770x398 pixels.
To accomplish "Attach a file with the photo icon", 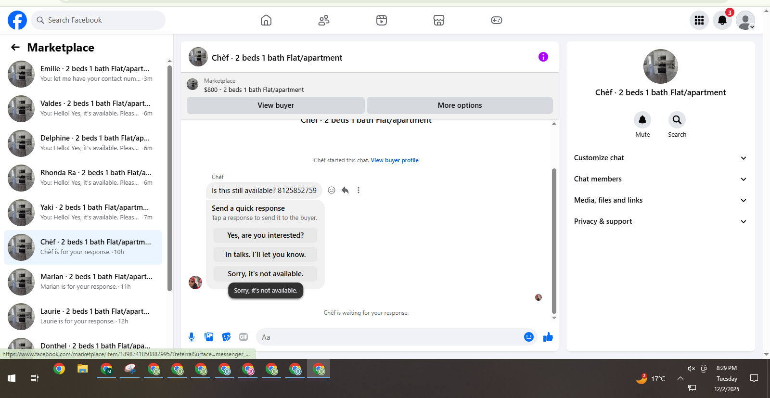I will [209, 337].
